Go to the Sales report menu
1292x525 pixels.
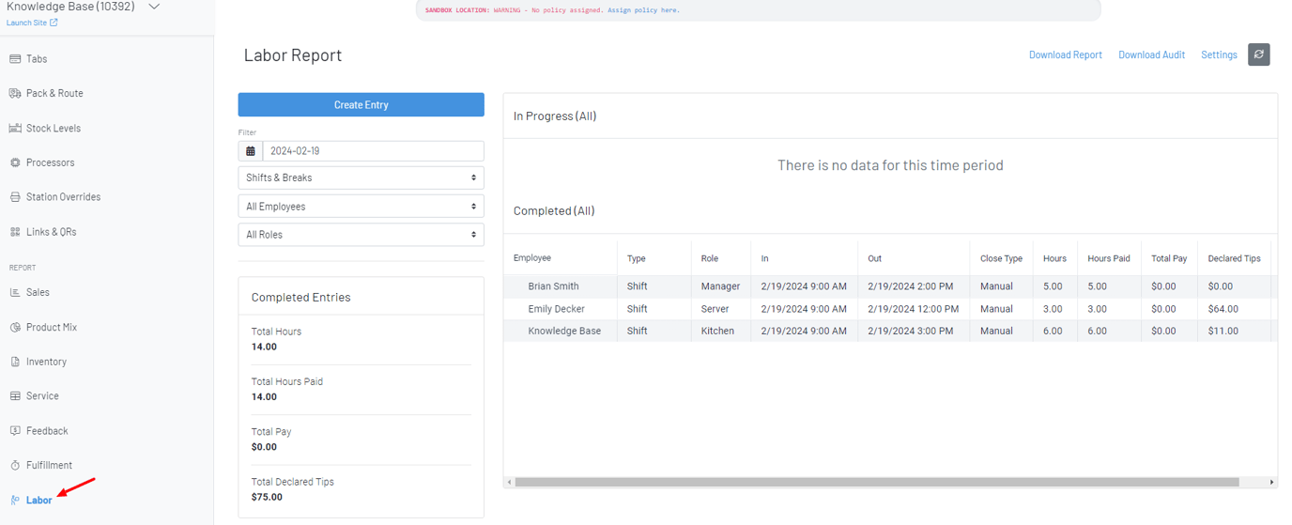point(38,293)
